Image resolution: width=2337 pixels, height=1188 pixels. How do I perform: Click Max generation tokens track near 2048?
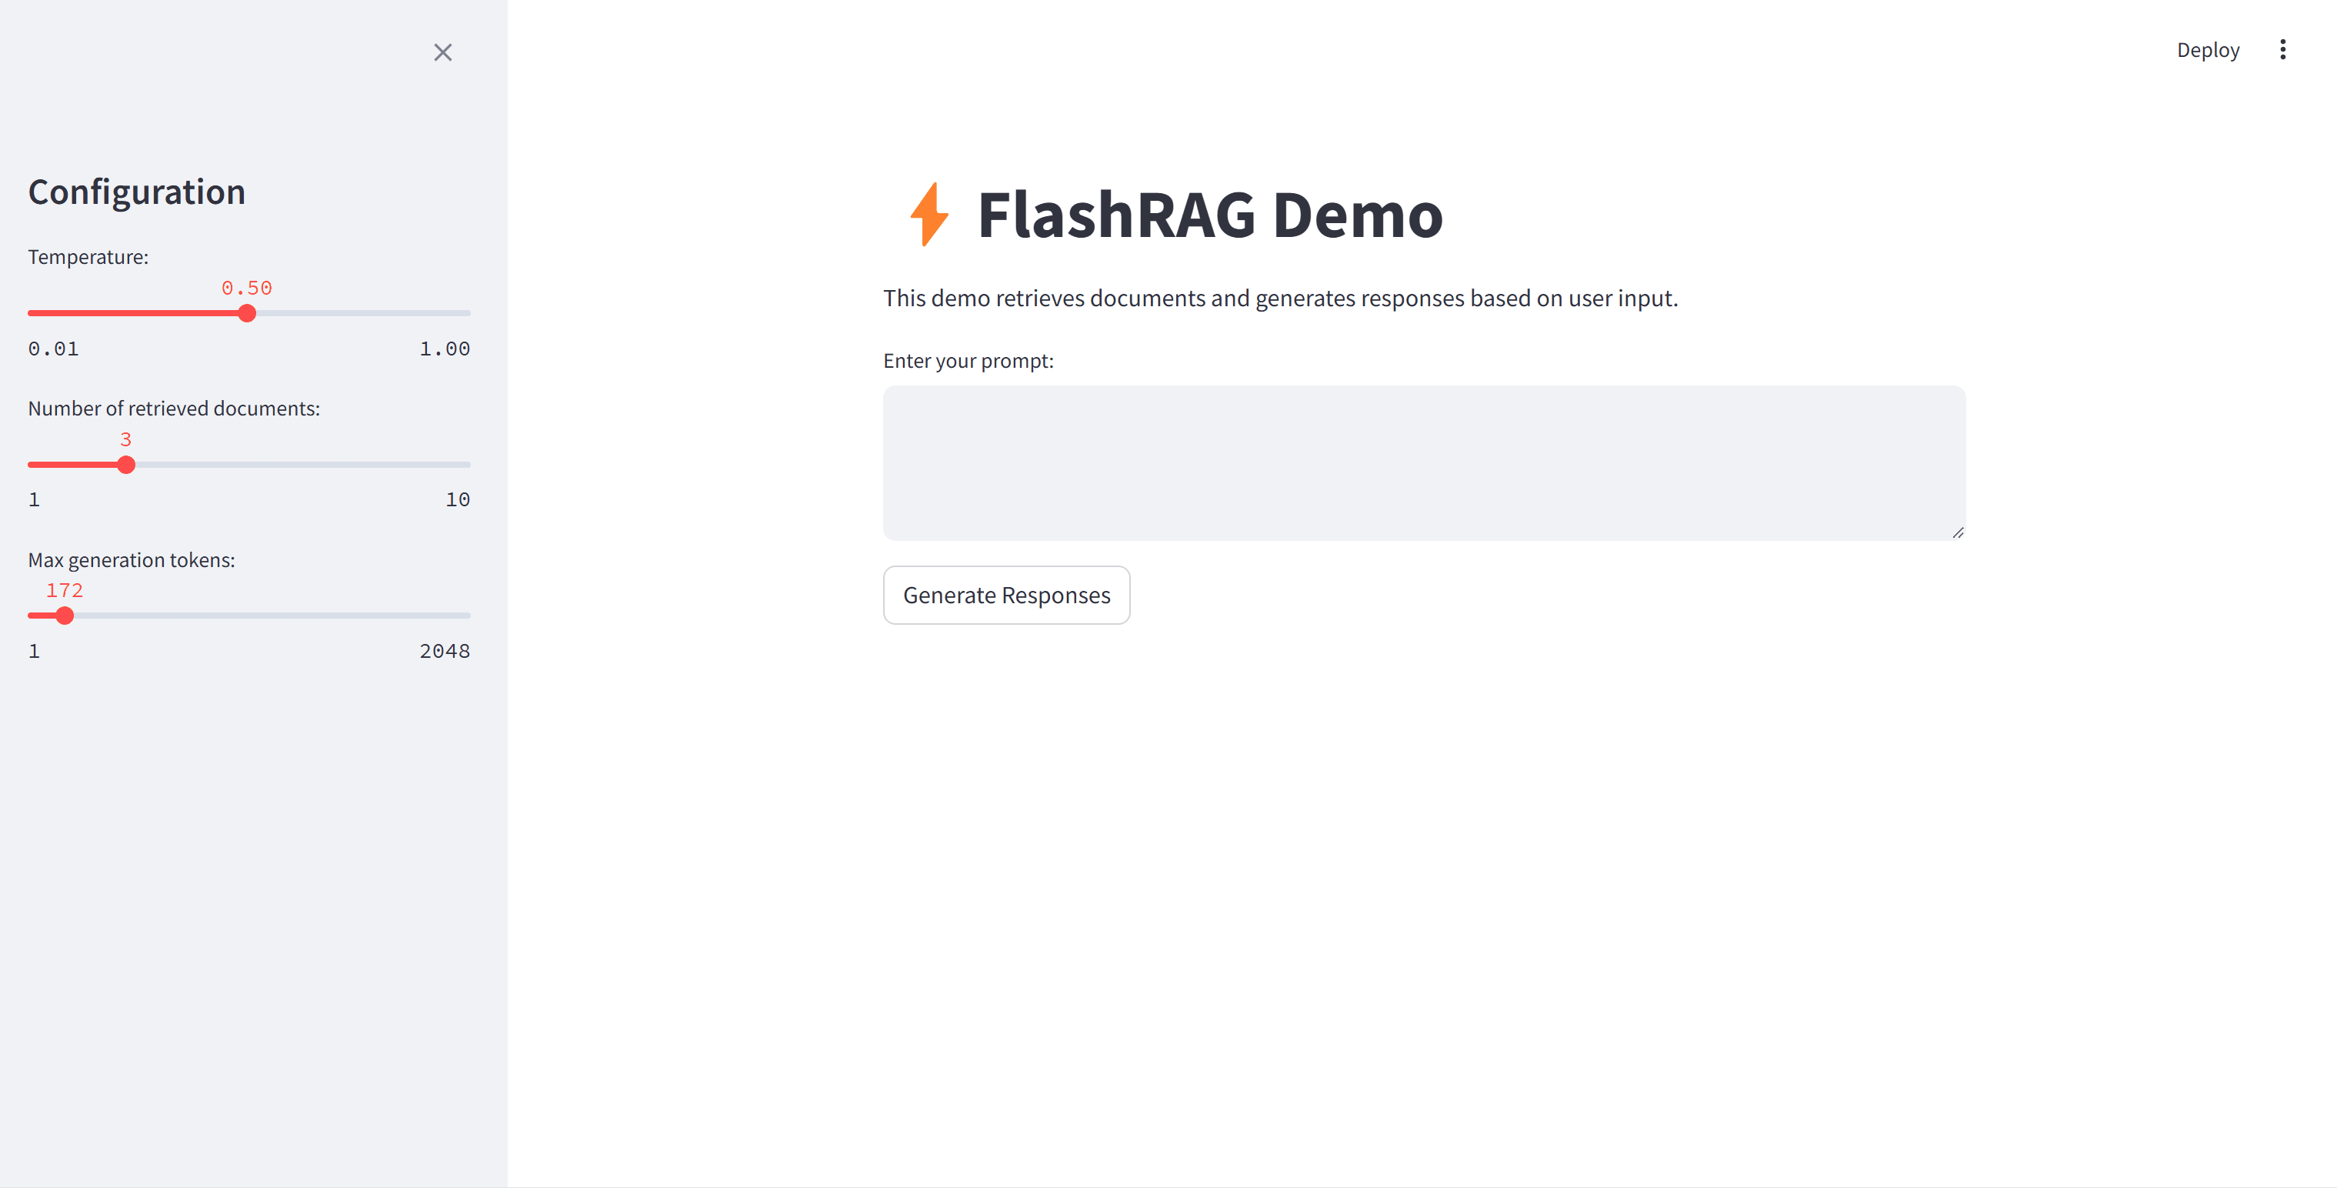pos(458,616)
